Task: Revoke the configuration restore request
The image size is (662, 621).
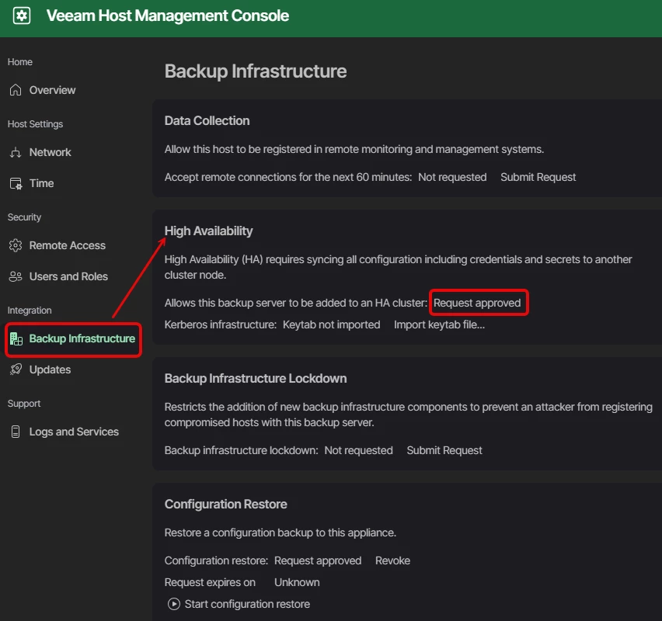Action: pyautogui.click(x=392, y=560)
